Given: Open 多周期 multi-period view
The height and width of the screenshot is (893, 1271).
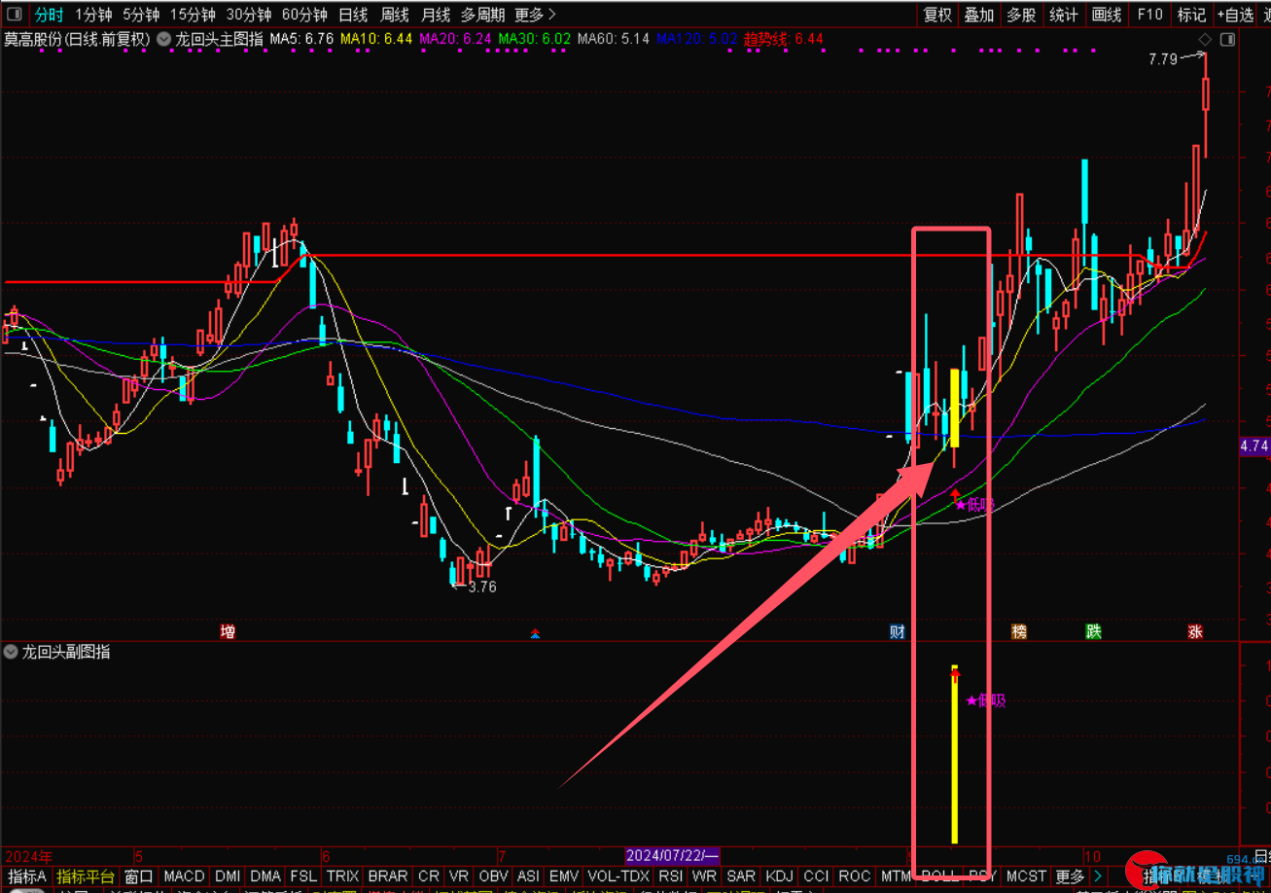Looking at the screenshot, I should 482,15.
